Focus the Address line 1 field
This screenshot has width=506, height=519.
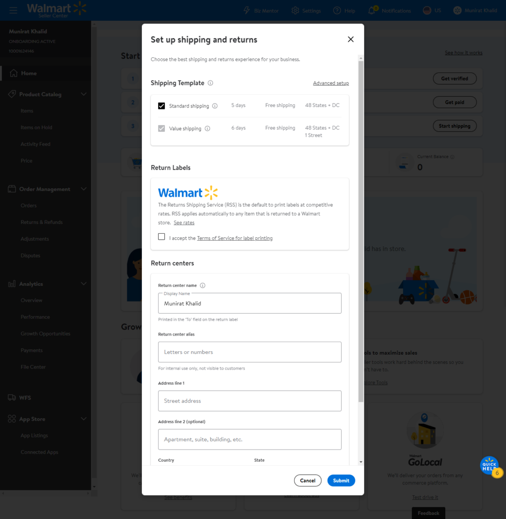(x=249, y=401)
